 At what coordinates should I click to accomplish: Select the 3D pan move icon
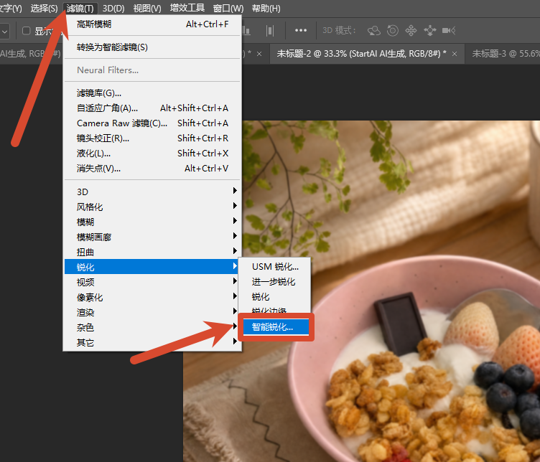pos(411,31)
